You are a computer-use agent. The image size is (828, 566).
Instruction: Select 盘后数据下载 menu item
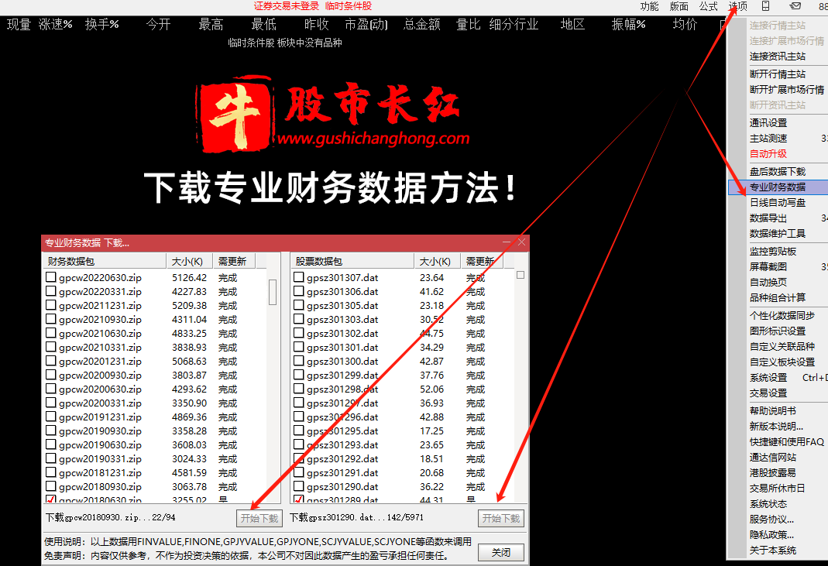tap(778, 172)
